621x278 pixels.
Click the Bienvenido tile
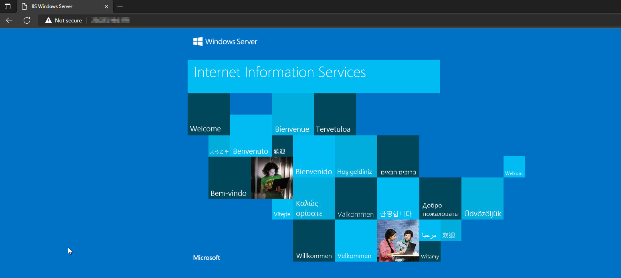(314, 156)
